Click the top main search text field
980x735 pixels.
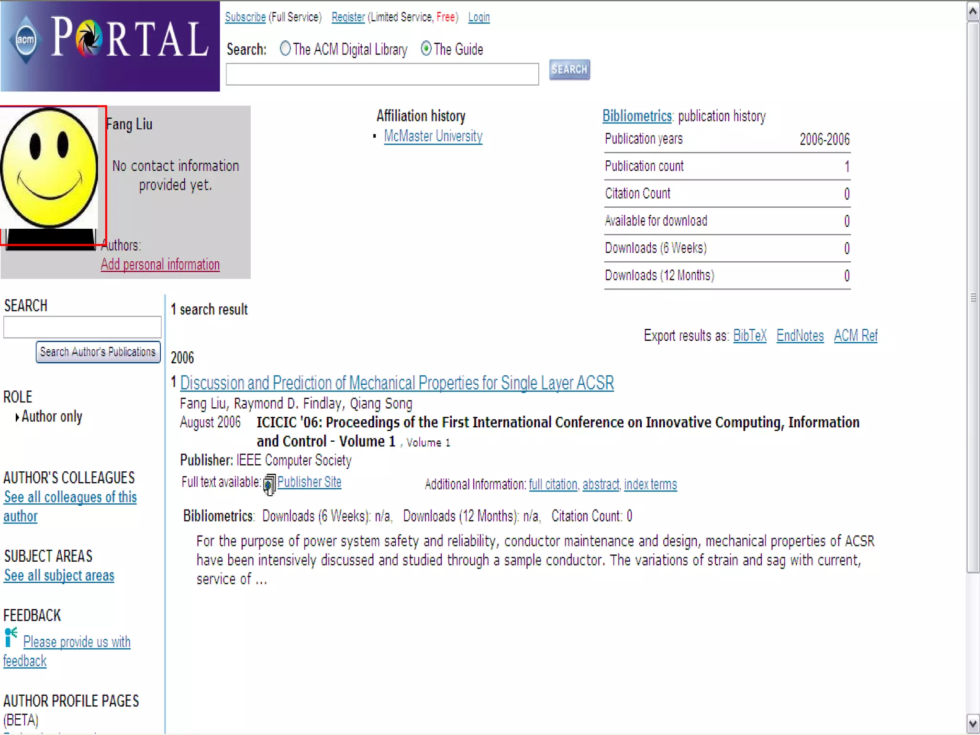pos(382,74)
